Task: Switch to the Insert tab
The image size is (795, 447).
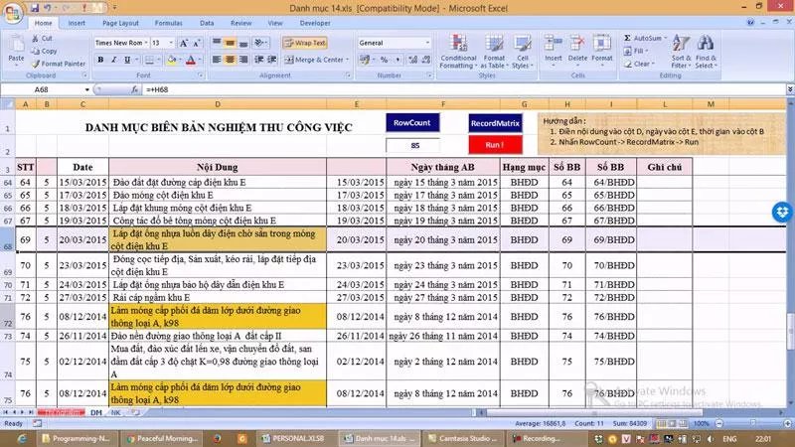Action: (x=77, y=23)
